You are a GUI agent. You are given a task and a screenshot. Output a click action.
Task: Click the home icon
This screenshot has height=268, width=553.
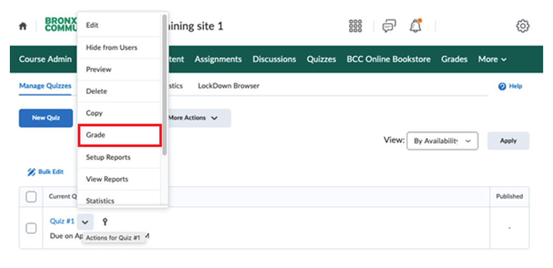point(23,26)
